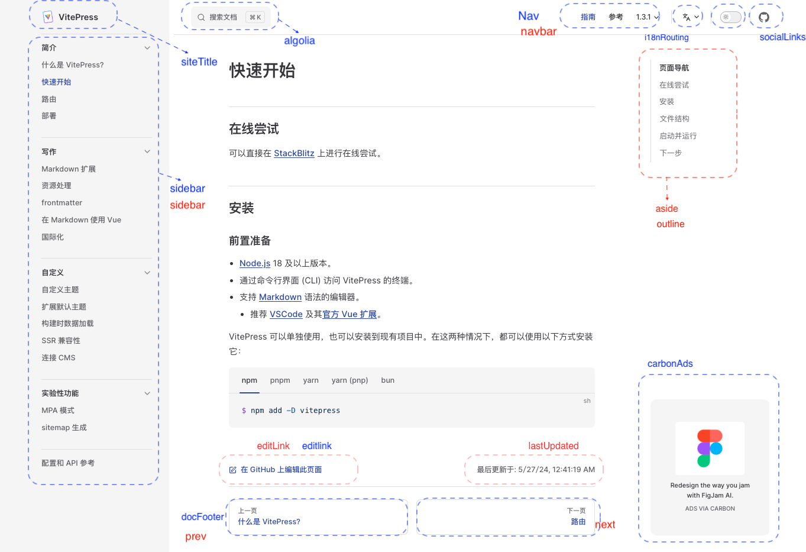Open the 指南 navbar menu item

(x=588, y=17)
